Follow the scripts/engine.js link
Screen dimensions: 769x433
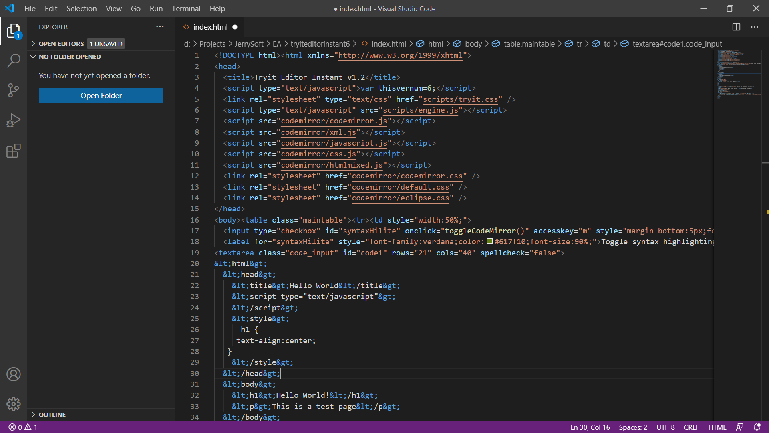(421, 110)
